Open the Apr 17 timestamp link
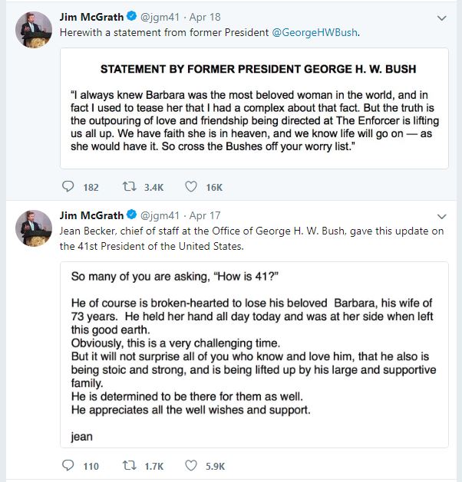The width and height of the screenshot is (462, 482). (x=205, y=215)
